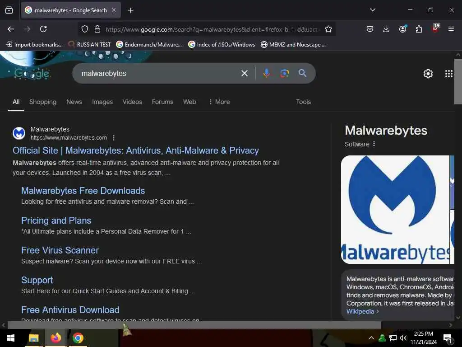Go to Google home via doodle logo

32,74
